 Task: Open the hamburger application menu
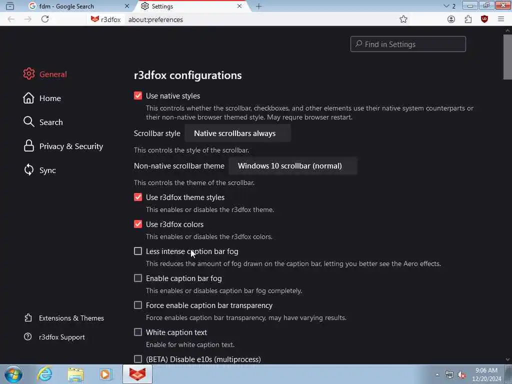pos(501,19)
